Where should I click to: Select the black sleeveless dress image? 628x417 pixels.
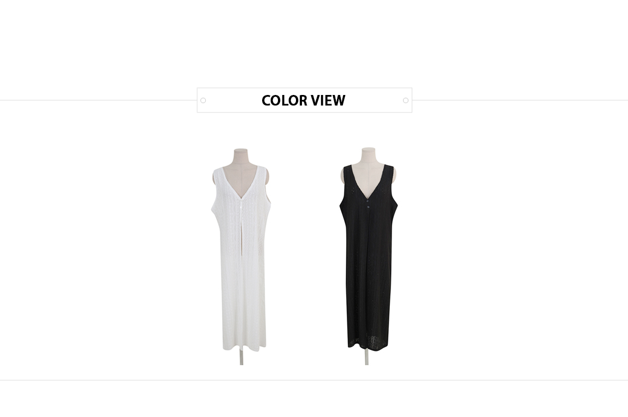pos(369,256)
